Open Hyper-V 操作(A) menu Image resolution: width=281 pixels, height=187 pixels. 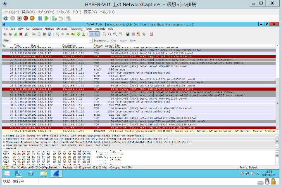(x=28, y=12)
